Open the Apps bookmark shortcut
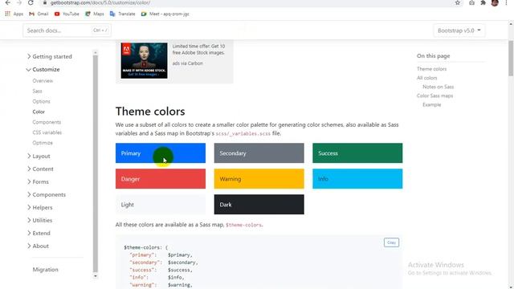The width and height of the screenshot is (514, 289). pyautogui.click(x=14, y=14)
